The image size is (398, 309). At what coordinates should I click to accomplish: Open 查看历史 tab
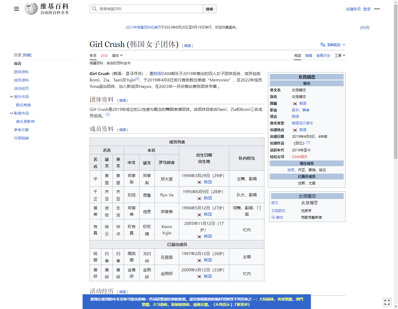point(323,56)
